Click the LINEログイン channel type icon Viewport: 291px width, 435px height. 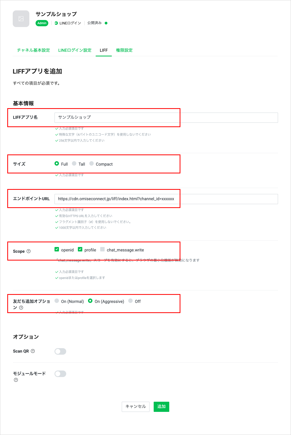click(x=56, y=23)
